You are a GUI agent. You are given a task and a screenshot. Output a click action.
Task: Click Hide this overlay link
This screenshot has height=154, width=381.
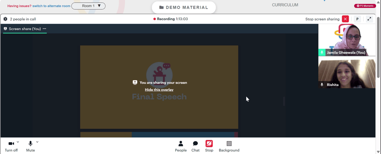coord(159,90)
